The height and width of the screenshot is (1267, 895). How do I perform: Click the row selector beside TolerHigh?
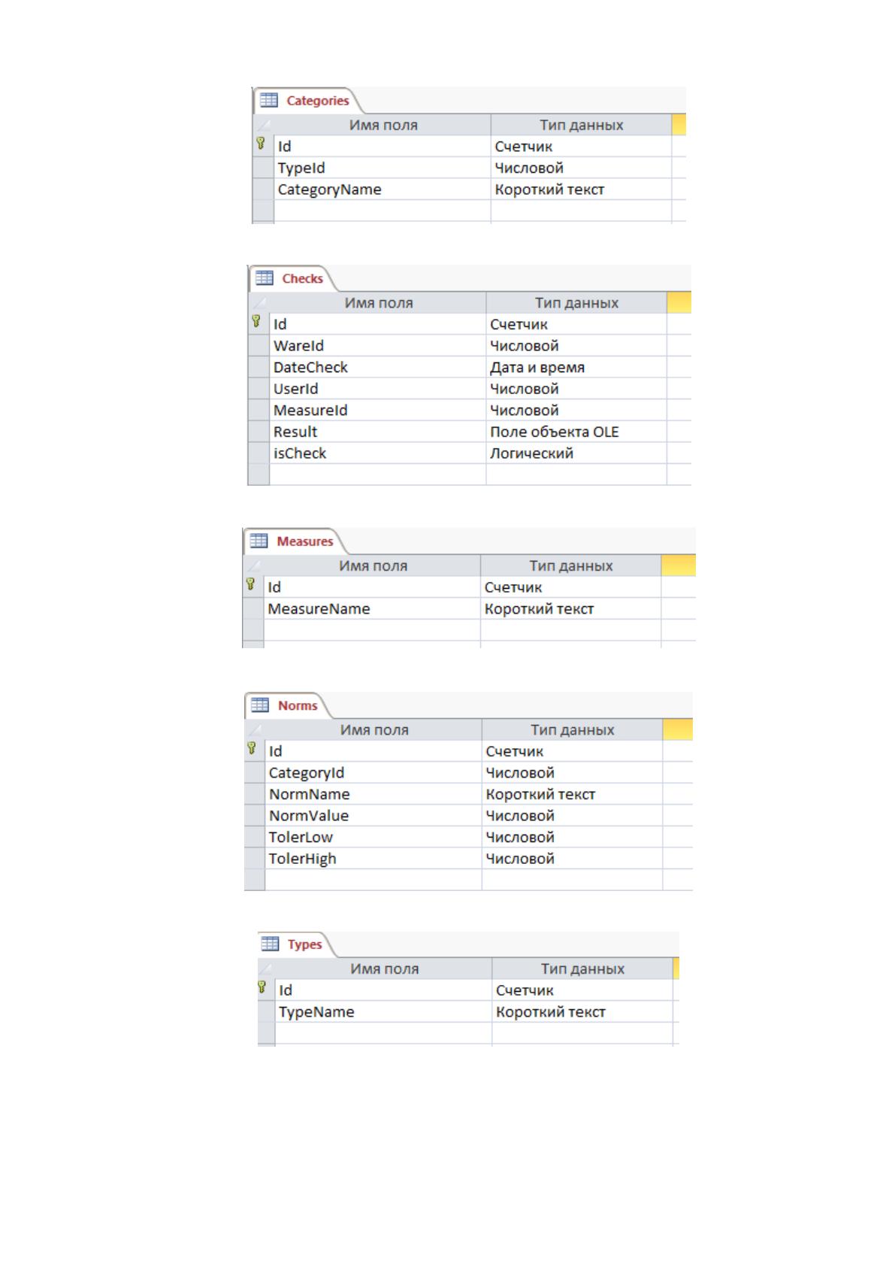pos(255,859)
